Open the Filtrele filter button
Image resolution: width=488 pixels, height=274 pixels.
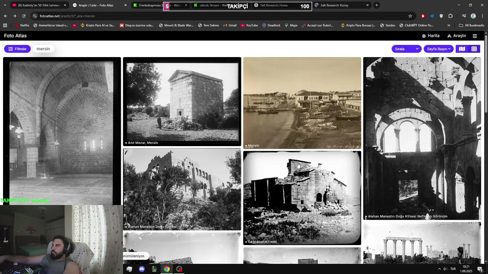click(17, 49)
